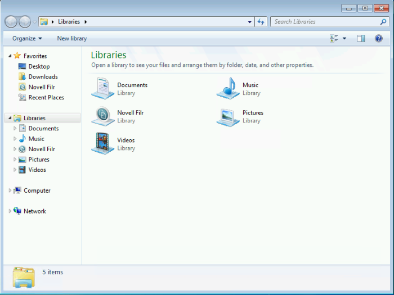Click the Back navigation button
The image size is (394, 295).
tap(11, 22)
